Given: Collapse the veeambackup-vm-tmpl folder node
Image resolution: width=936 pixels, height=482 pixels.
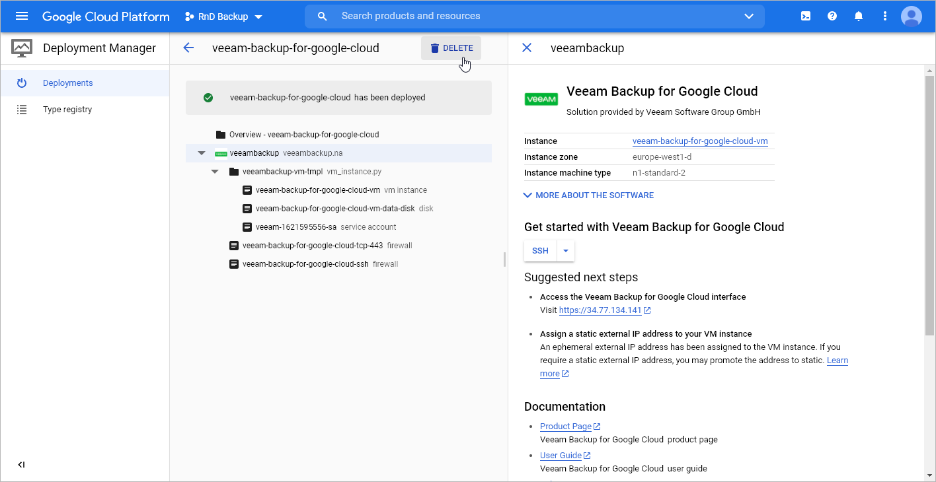Looking at the screenshot, I should [215, 172].
